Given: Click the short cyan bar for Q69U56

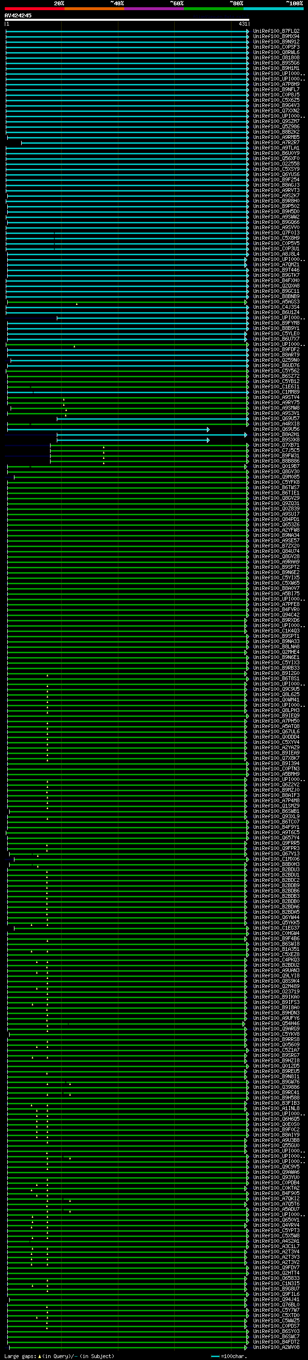Looking at the screenshot, I should pos(108,430).
